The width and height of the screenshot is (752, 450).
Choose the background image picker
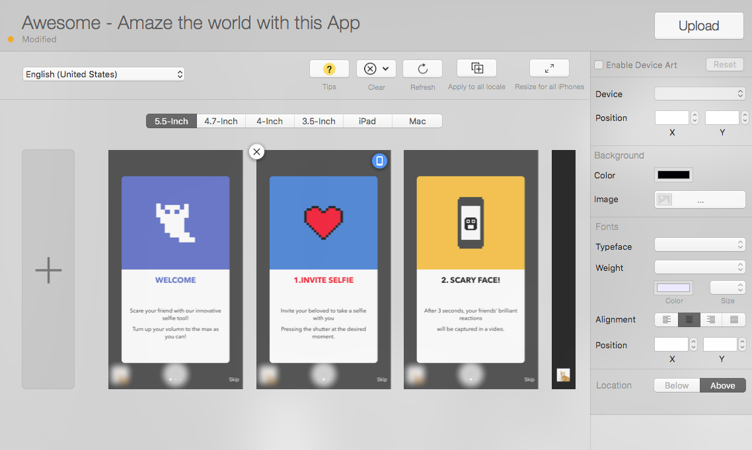[x=700, y=200]
